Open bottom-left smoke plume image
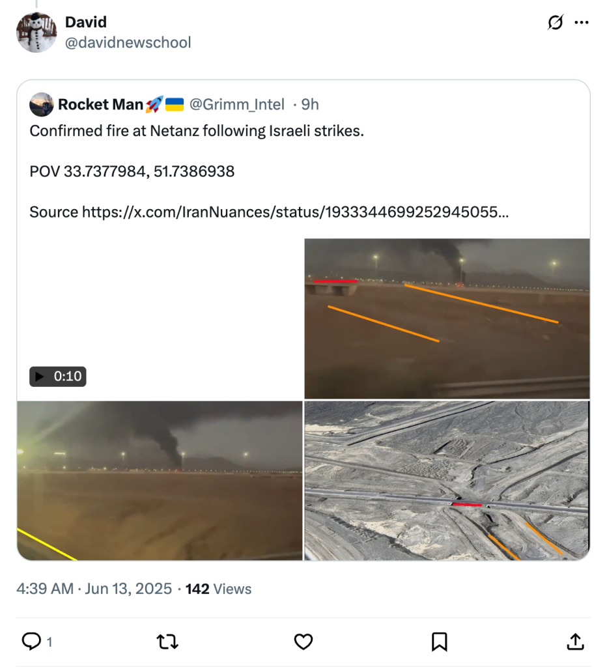This screenshot has width=607, height=667. [160, 481]
